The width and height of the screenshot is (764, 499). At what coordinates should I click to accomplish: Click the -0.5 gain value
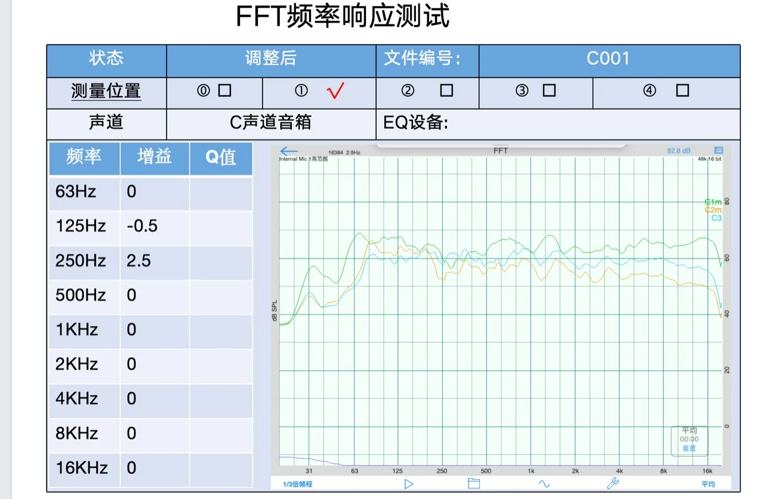click(x=142, y=227)
